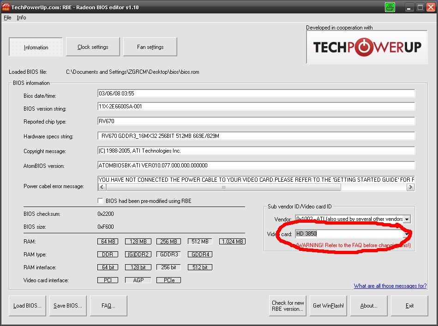Open the Video card dropdown arrow

407,234
